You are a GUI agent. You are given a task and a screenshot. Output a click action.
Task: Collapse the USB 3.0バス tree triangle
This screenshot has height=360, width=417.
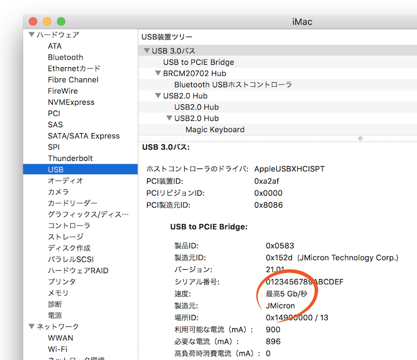pos(147,50)
